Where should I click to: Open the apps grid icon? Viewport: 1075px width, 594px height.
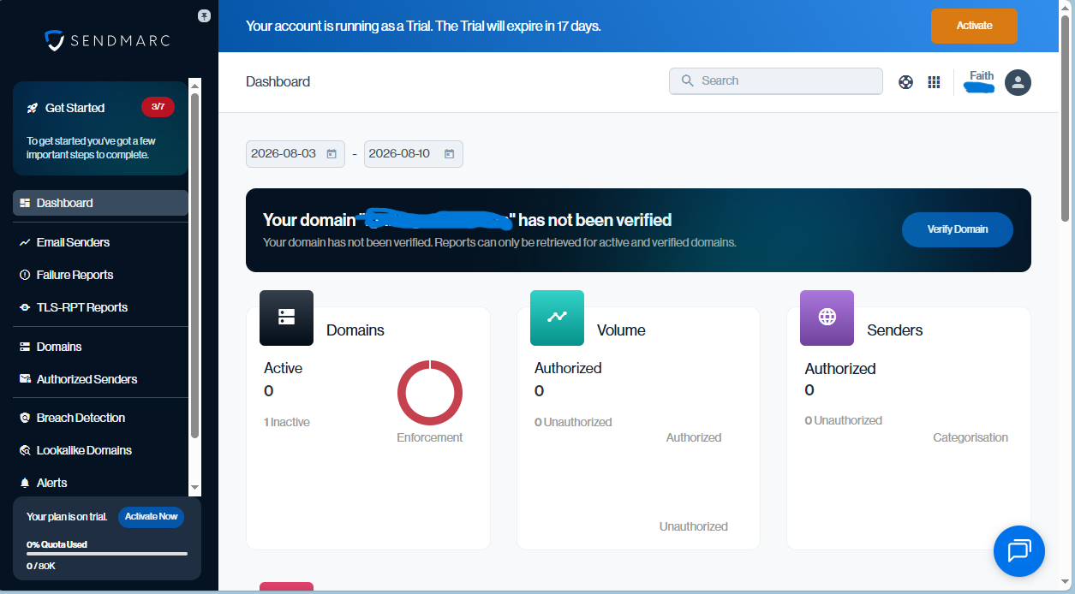click(x=934, y=82)
